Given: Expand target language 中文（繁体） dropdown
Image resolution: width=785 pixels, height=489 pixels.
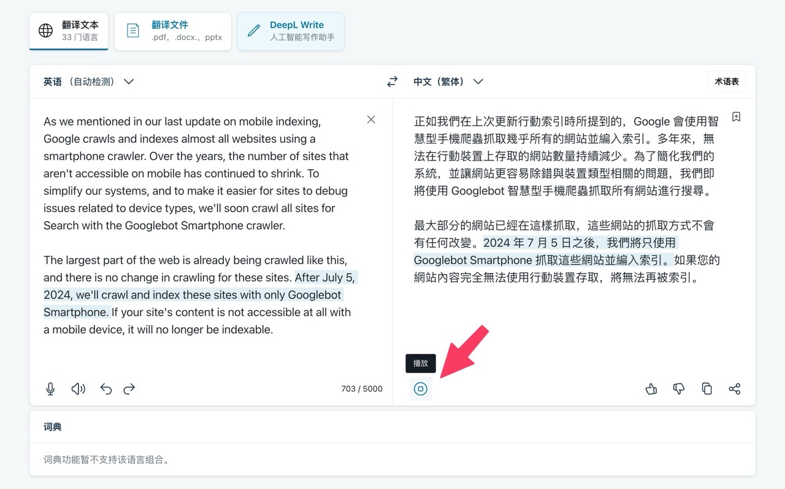Looking at the screenshot, I should [448, 81].
